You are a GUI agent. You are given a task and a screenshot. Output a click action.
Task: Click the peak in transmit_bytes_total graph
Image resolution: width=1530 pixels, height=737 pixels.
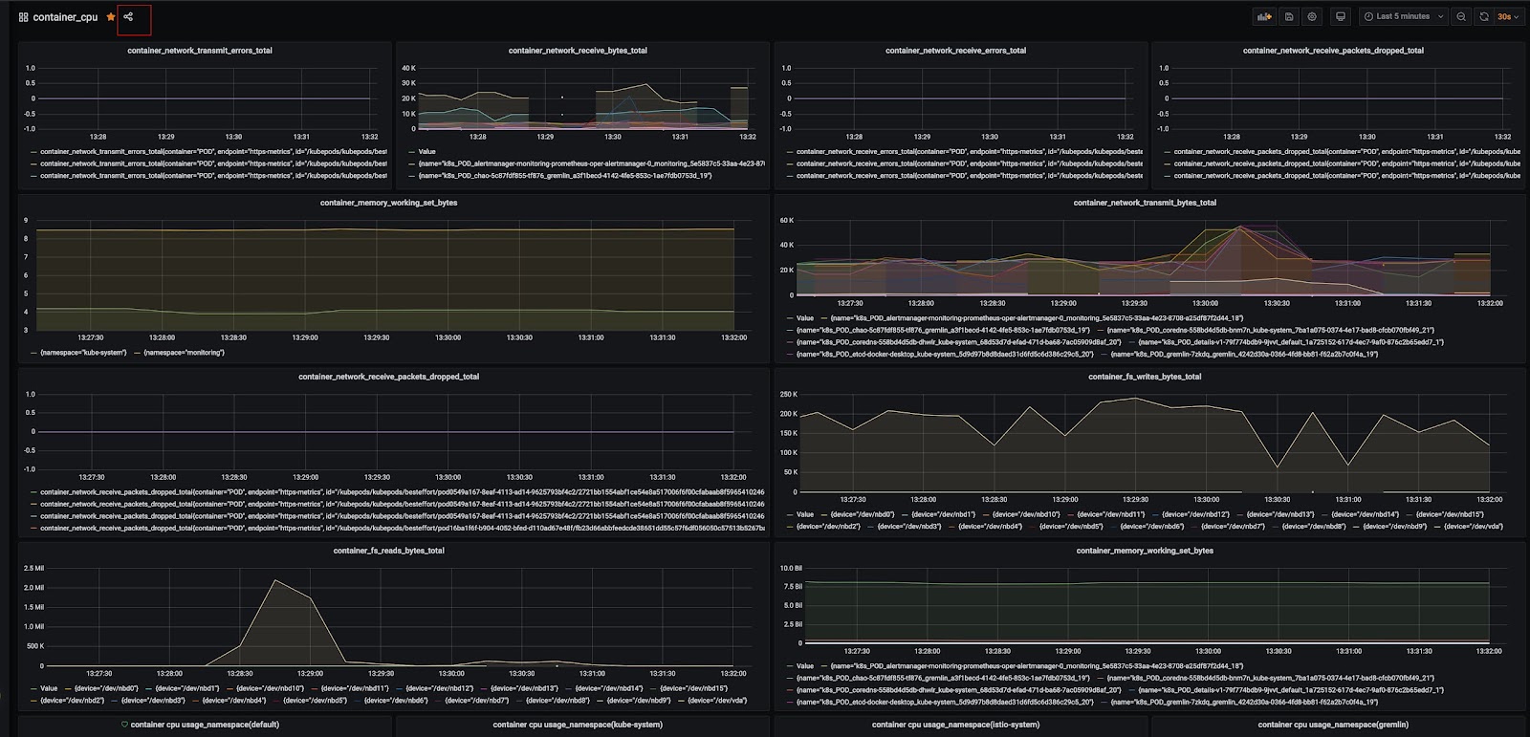1239,227
